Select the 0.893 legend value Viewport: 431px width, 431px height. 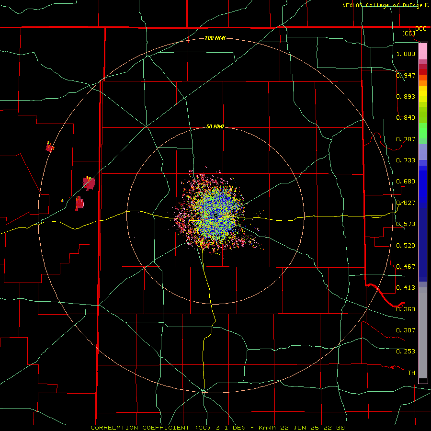click(406, 96)
